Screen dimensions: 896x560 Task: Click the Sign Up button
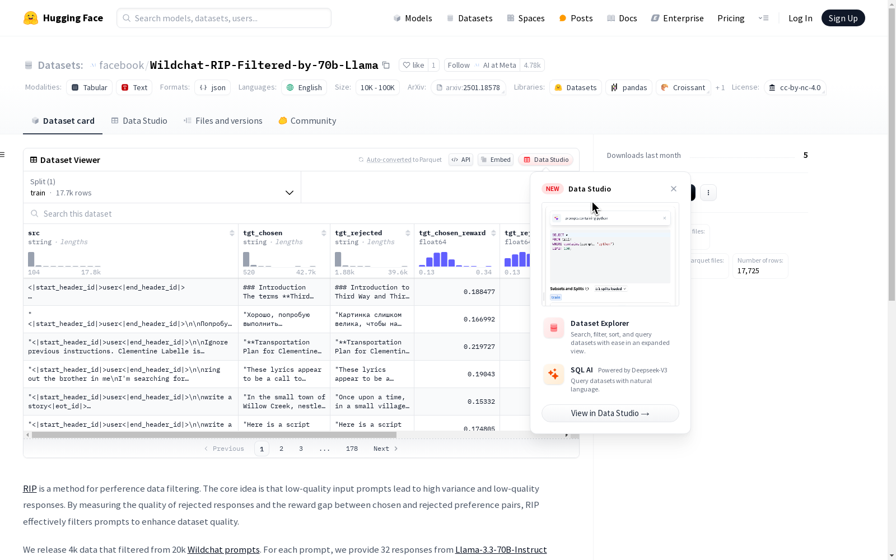click(x=843, y=18)
